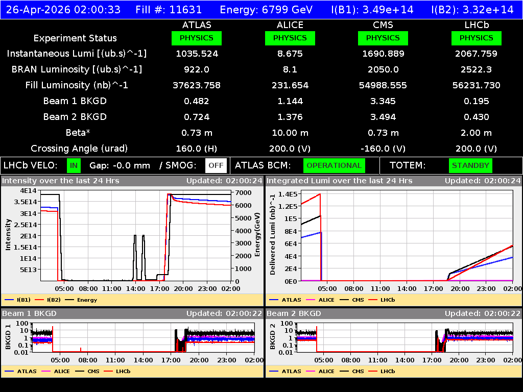Select the 'I(B2): 3.32e+14' header value
The width and height of the screenshot is (523, 392).
tap(472, 10)
